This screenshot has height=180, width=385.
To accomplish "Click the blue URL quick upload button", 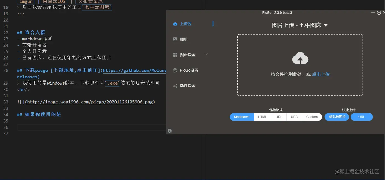I will click(x=361, y=117).
